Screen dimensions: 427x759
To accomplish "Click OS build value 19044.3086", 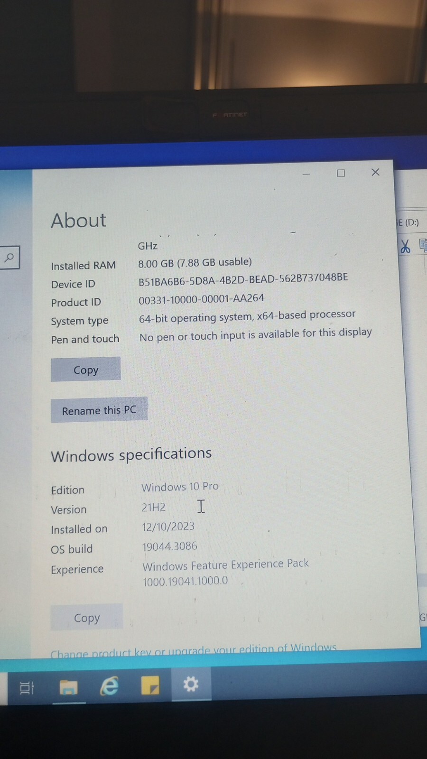I will [x=169, y=546].
